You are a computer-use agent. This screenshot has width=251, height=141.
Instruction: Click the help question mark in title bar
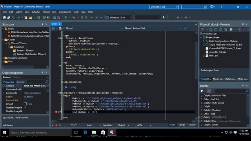221,7
